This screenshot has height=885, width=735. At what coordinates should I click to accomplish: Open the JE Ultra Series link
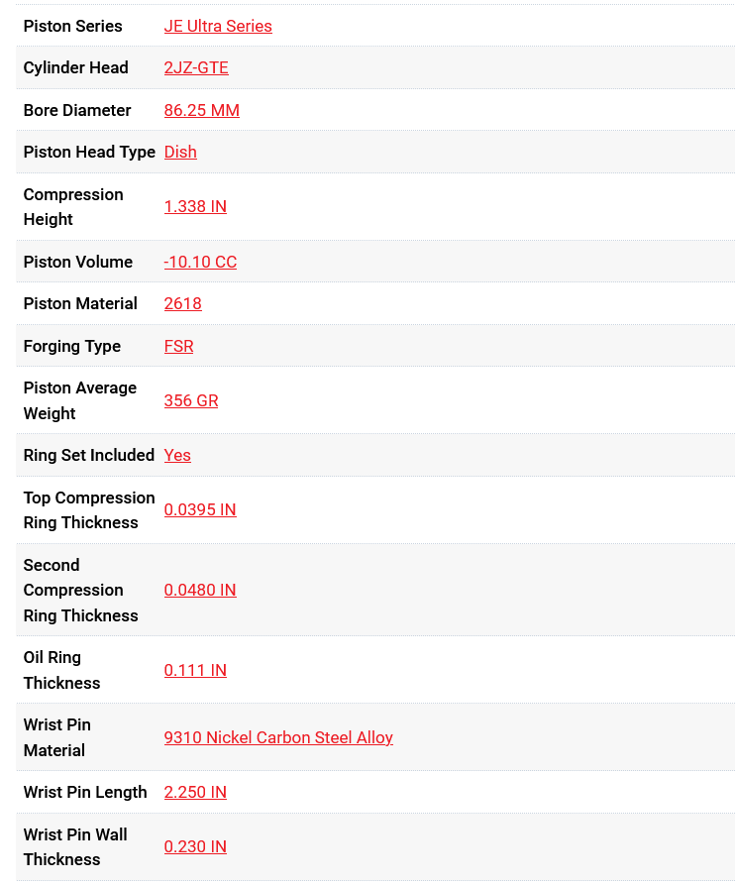point(218,26)
